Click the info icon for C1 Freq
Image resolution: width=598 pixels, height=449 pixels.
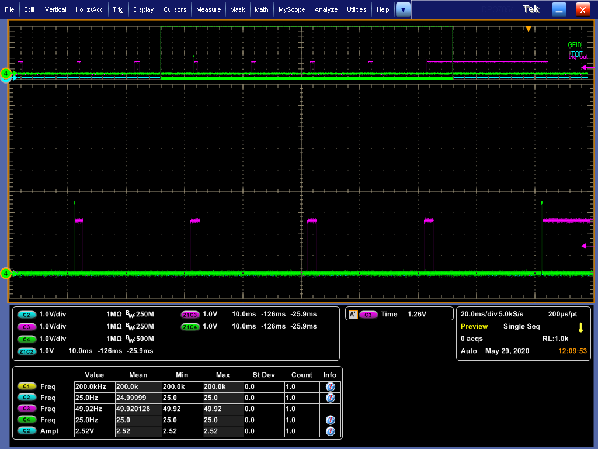pos(330,386)
